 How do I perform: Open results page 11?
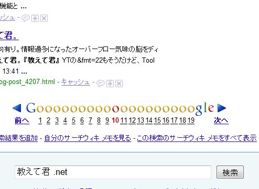124,121
